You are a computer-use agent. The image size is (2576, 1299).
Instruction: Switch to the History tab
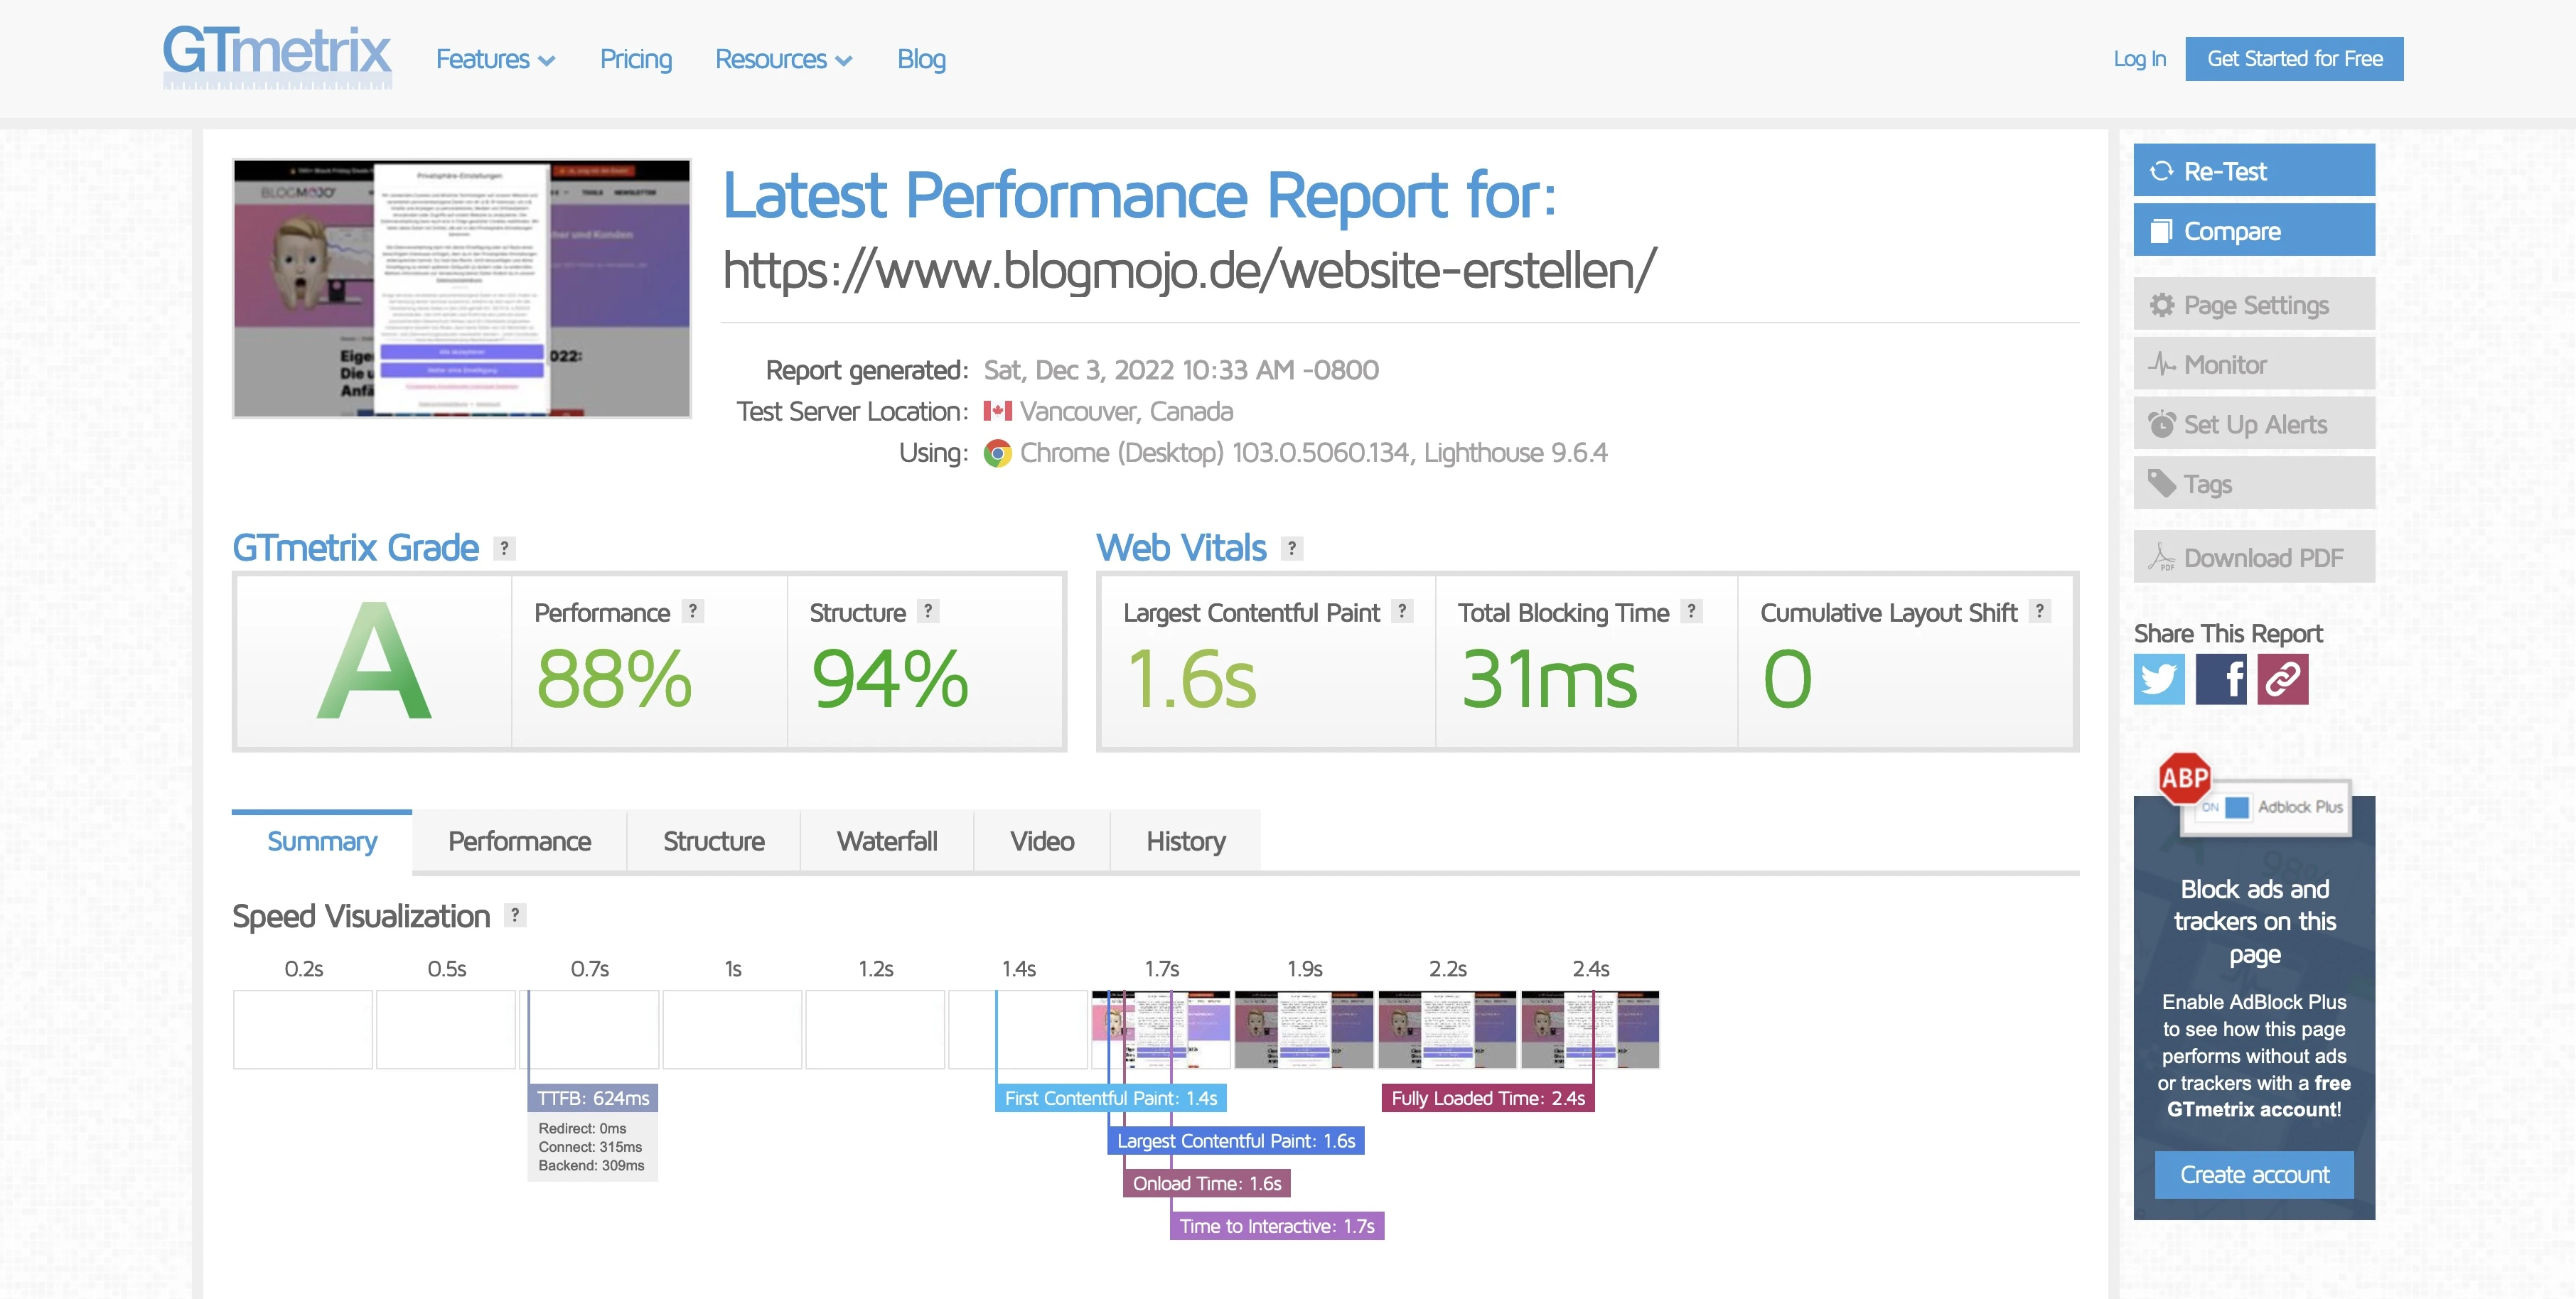[1185, 841]
